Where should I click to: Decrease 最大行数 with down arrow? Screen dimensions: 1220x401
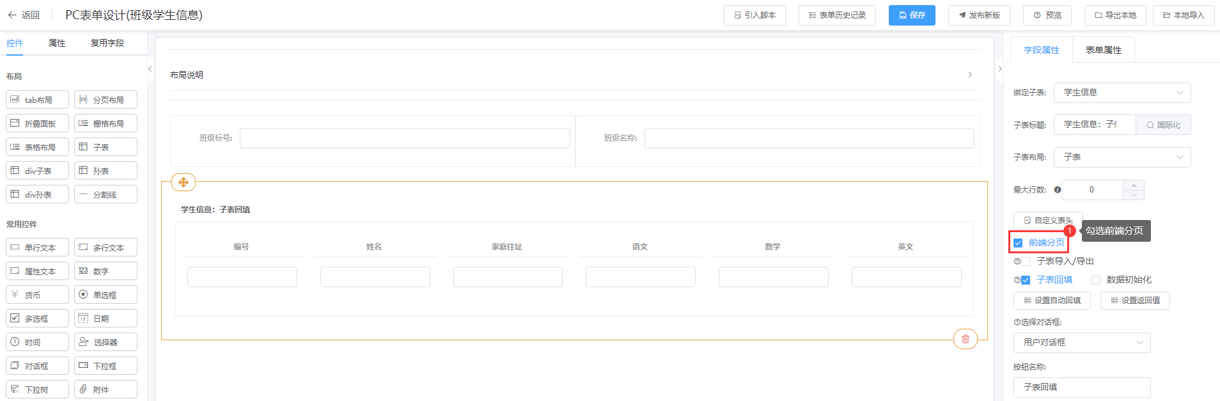tap(1134, 195)
